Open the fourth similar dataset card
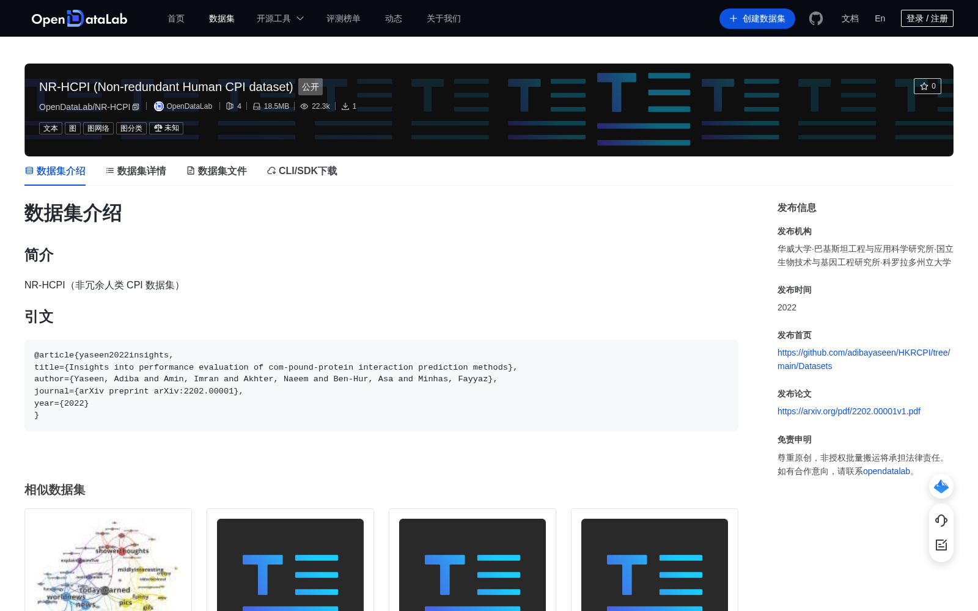This screenshot has width=978, height=611. pyautogui.click(x=655, y=560)
